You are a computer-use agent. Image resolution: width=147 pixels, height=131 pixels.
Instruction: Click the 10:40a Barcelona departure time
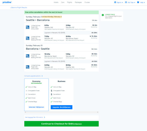(x=47, y=54)
